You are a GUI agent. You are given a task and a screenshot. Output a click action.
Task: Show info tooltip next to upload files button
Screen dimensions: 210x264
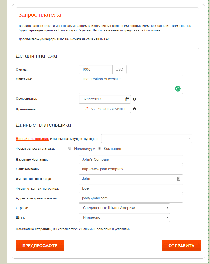pyautogui.click(x=135, y=109)
